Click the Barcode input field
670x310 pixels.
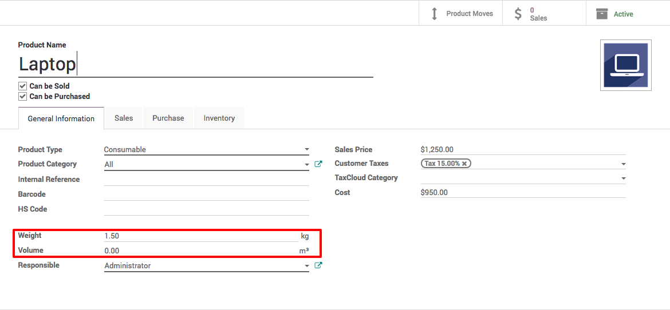click(x=206, y=194)
